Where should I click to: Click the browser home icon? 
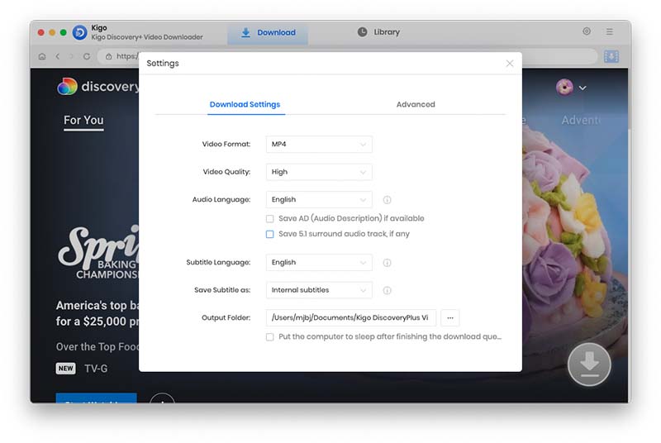(42, 56)
